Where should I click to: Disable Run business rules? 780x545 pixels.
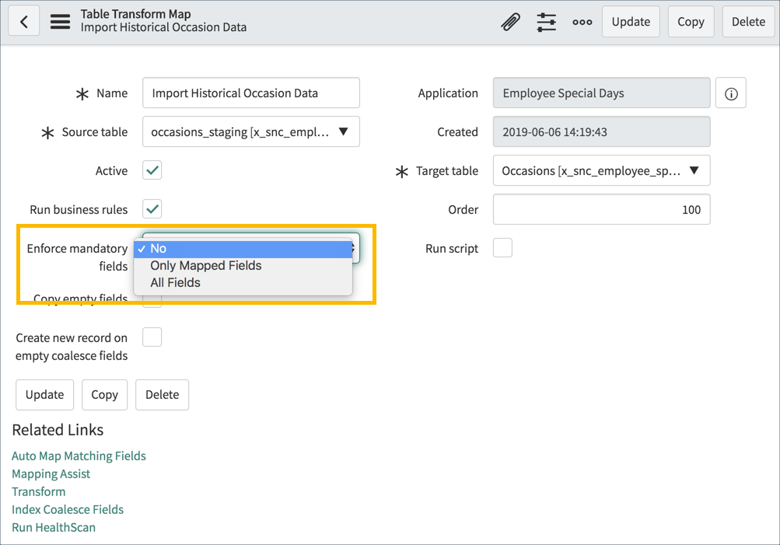coord(152,209)
